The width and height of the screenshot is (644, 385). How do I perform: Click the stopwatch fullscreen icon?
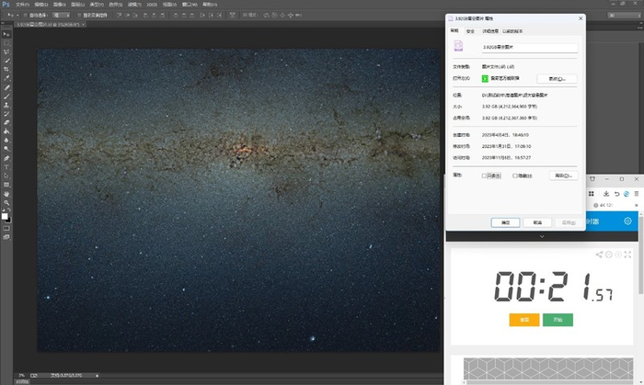(x=627, y=255)
